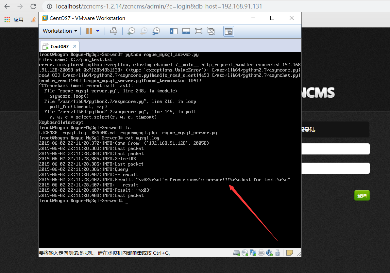Toggle Unity mode icon
390x273 pixels.
[x=211, y=31]
